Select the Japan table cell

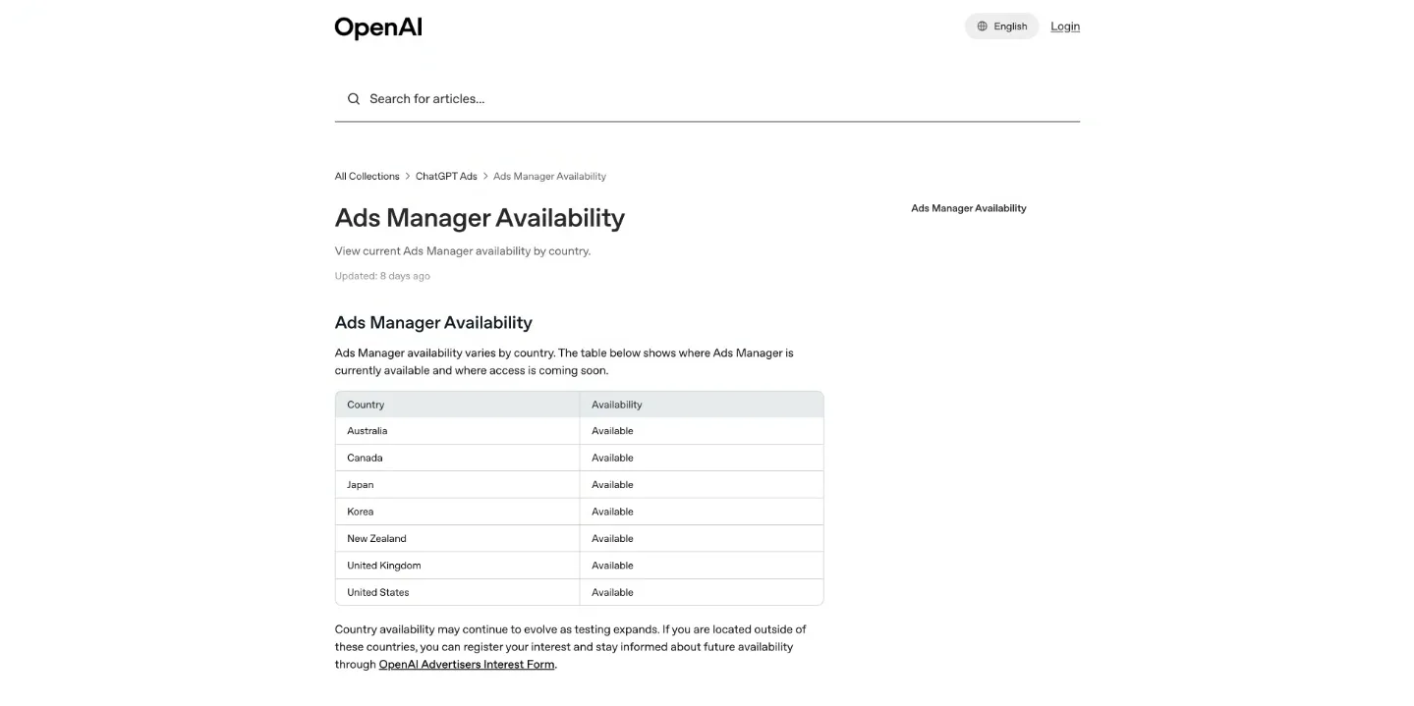click(x=457, y=485)
